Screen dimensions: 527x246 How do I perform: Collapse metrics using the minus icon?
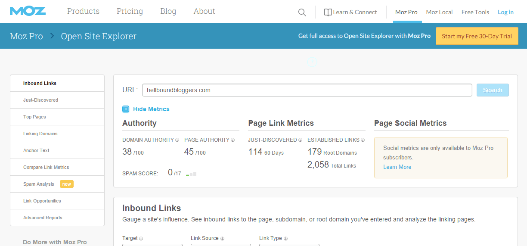click(x=126, y=109)
